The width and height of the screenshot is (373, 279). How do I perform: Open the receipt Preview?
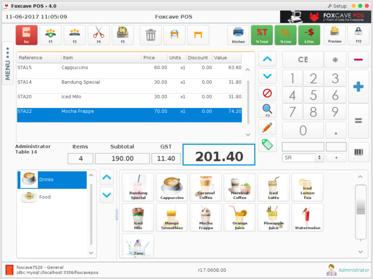pos(335,35)
